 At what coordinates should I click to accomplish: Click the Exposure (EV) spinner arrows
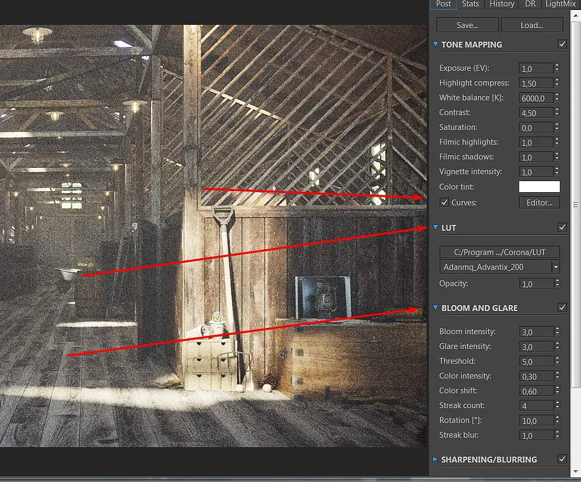pyautogui.click(x=557, y=68)
